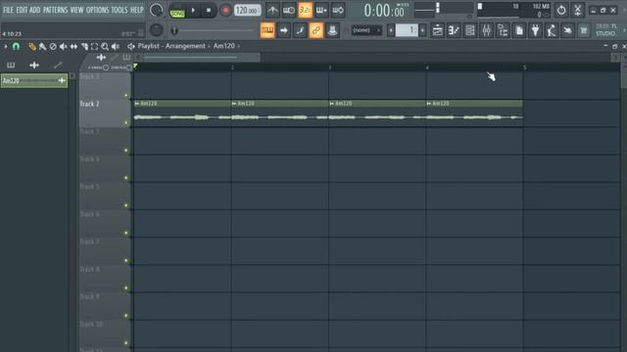Click the red Record button
Image resolution: width=627 pixels, height=352 pixels.
coord(225,11)
